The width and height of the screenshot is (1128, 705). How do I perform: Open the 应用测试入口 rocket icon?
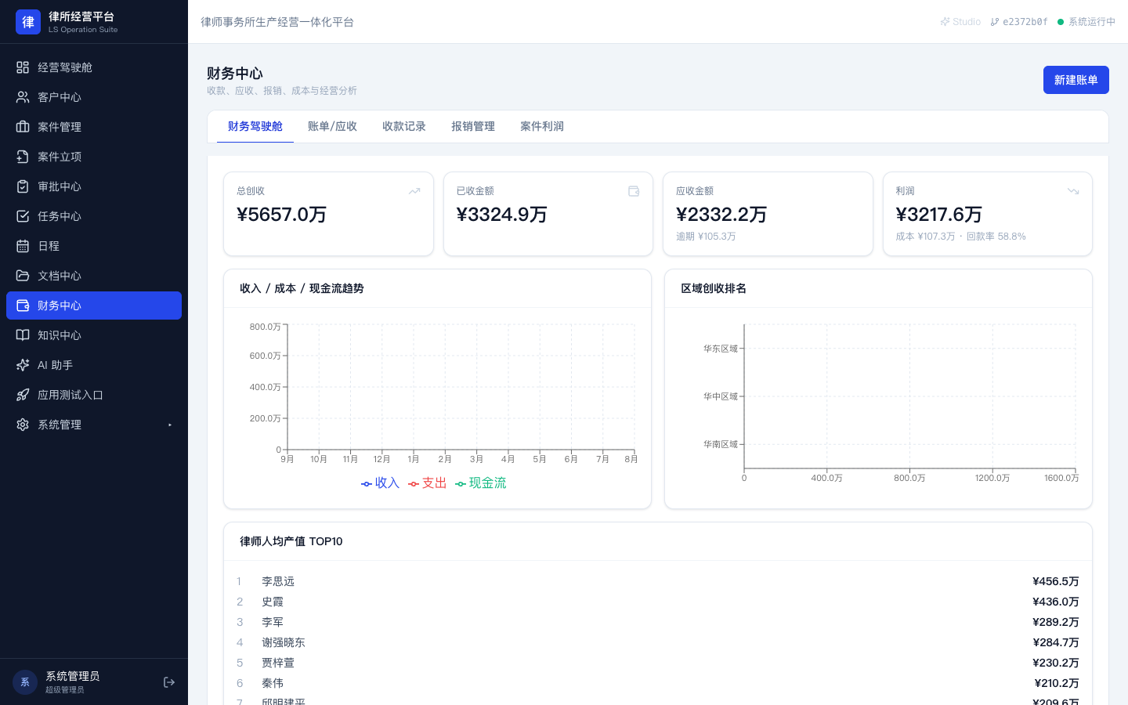click(23, 395)
